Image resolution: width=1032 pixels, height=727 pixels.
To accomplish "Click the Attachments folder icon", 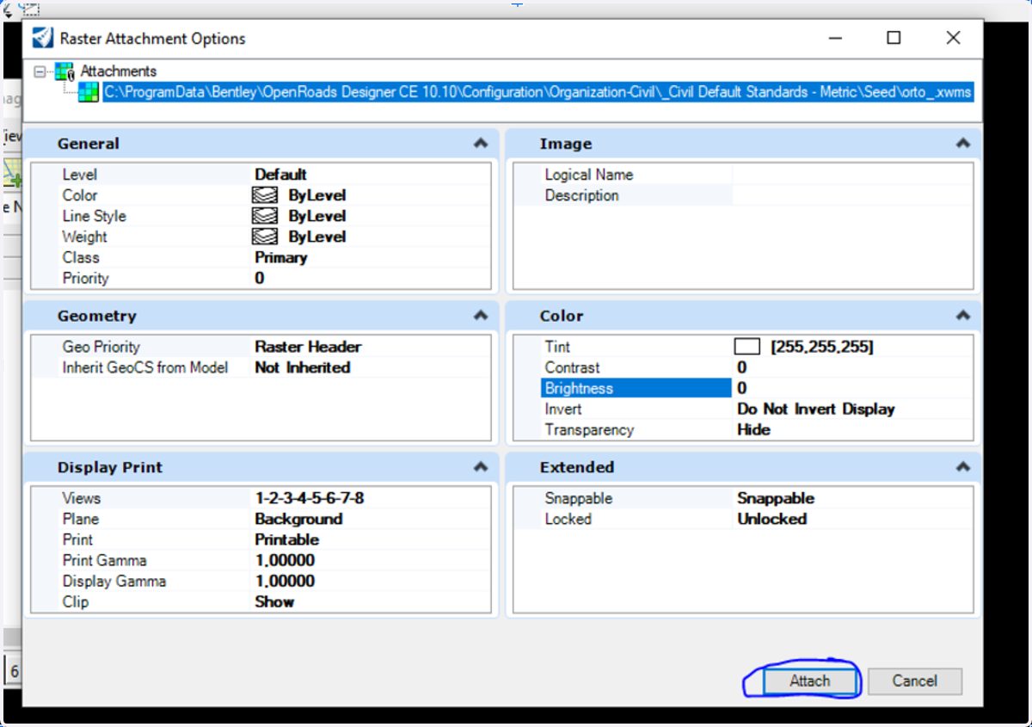I will click(65, 71).
